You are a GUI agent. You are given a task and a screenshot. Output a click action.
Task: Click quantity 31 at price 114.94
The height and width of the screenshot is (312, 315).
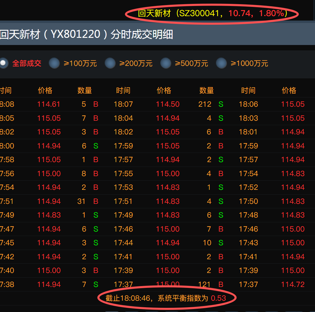[x=81, y=201]
